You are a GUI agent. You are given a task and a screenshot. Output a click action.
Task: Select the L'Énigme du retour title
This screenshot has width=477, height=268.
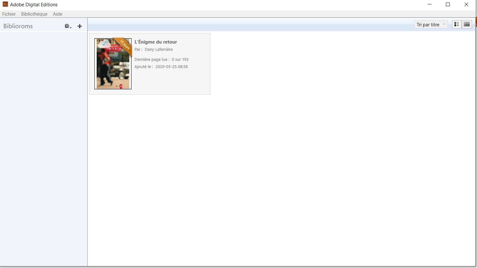click(x=156, y=42)
